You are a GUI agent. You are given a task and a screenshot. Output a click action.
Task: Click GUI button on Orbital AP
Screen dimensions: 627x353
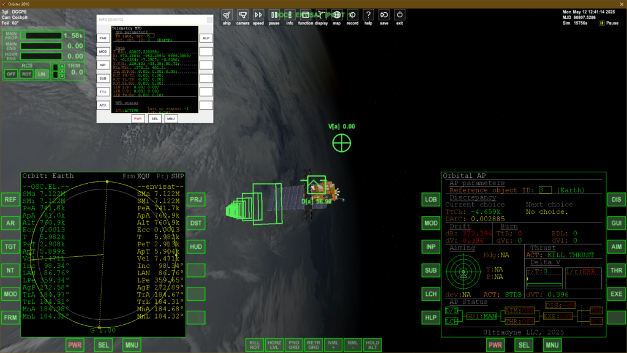(x=616, y=223)
